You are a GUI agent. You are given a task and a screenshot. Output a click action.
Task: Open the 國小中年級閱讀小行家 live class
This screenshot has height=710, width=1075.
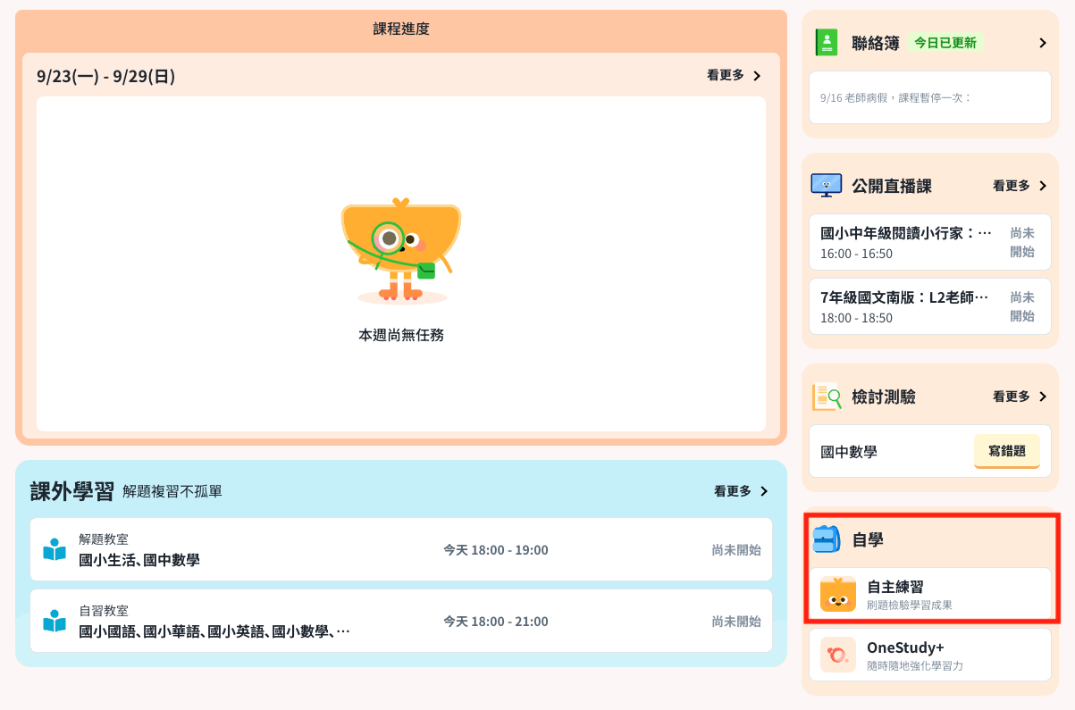(930, 242)
